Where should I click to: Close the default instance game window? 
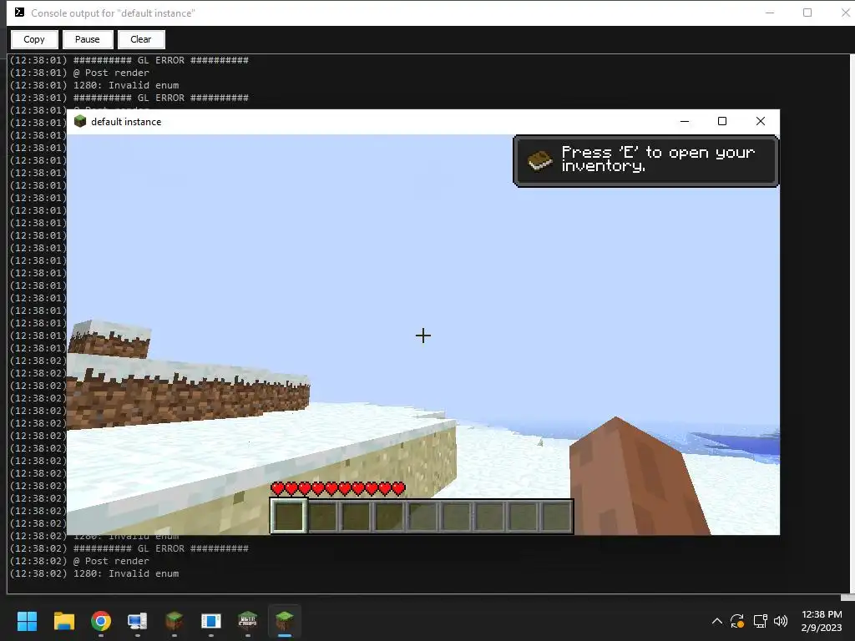pyautogui.click(x=760, y=121)
